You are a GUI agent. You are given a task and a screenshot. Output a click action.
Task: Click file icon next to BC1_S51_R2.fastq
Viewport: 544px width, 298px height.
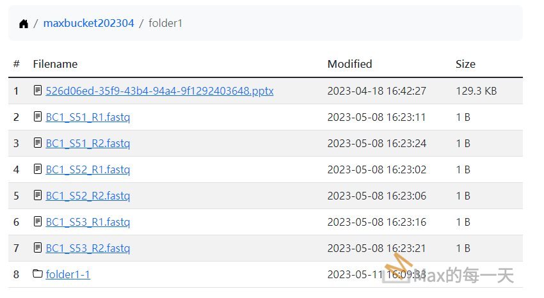pyautogui.click(x=38, y=143)
